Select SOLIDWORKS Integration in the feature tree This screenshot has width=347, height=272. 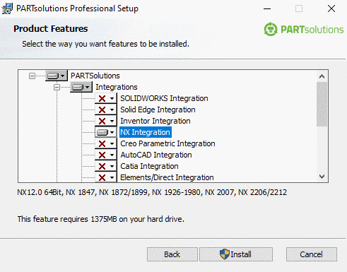(164, 98)
